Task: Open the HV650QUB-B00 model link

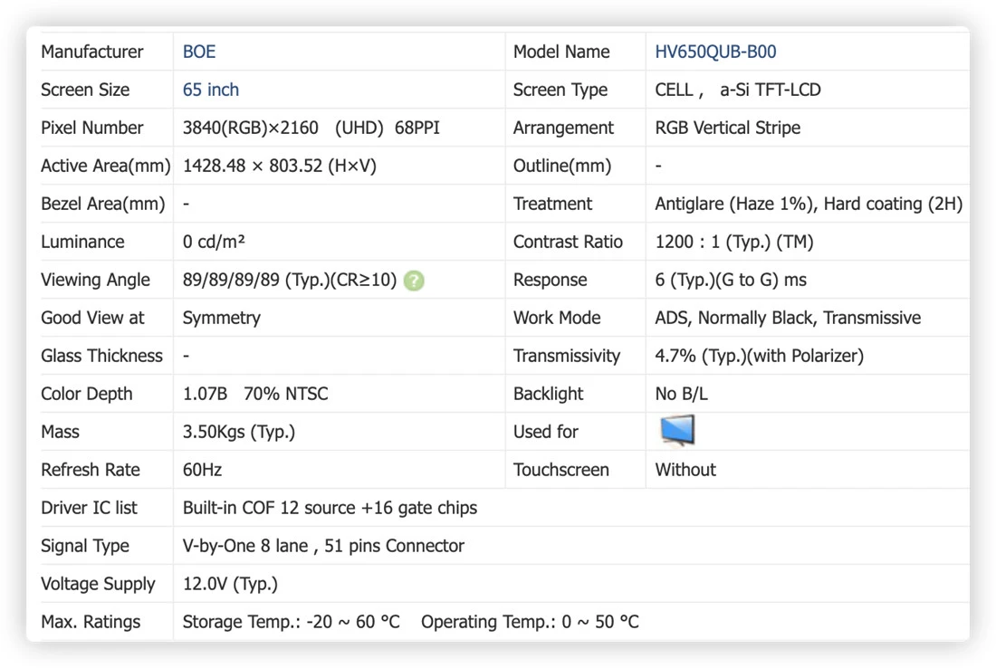Action: 715,52
